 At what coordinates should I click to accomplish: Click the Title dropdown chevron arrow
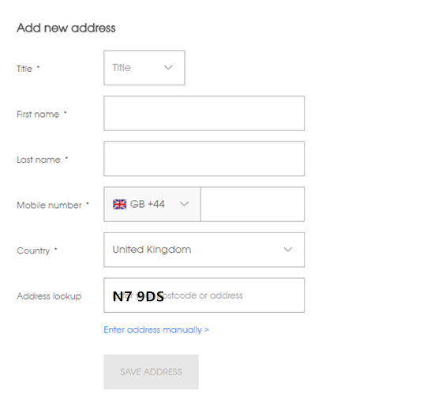[168, 68]
